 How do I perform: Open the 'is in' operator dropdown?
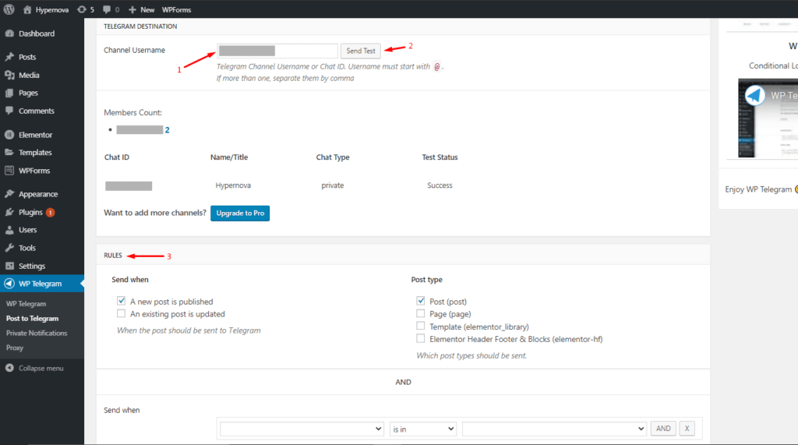(423, 429)
